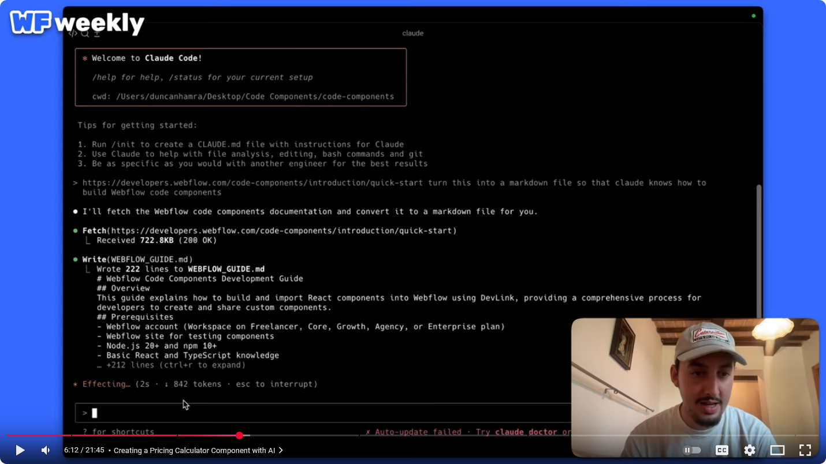Screen dimensions: 826x464
Task: Click the 6:12 / 21:45 time display
Action: [84, 450]
